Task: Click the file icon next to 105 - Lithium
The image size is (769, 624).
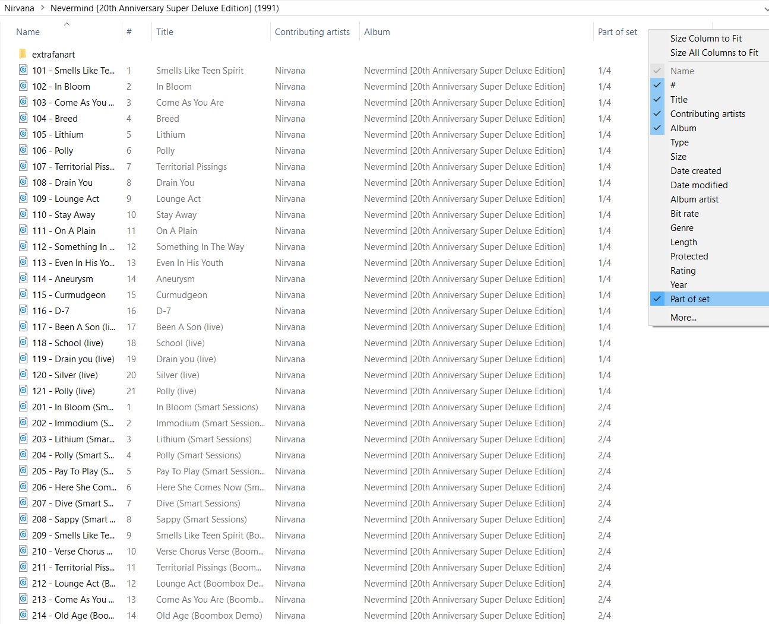Action: click(x=23, y=134)
